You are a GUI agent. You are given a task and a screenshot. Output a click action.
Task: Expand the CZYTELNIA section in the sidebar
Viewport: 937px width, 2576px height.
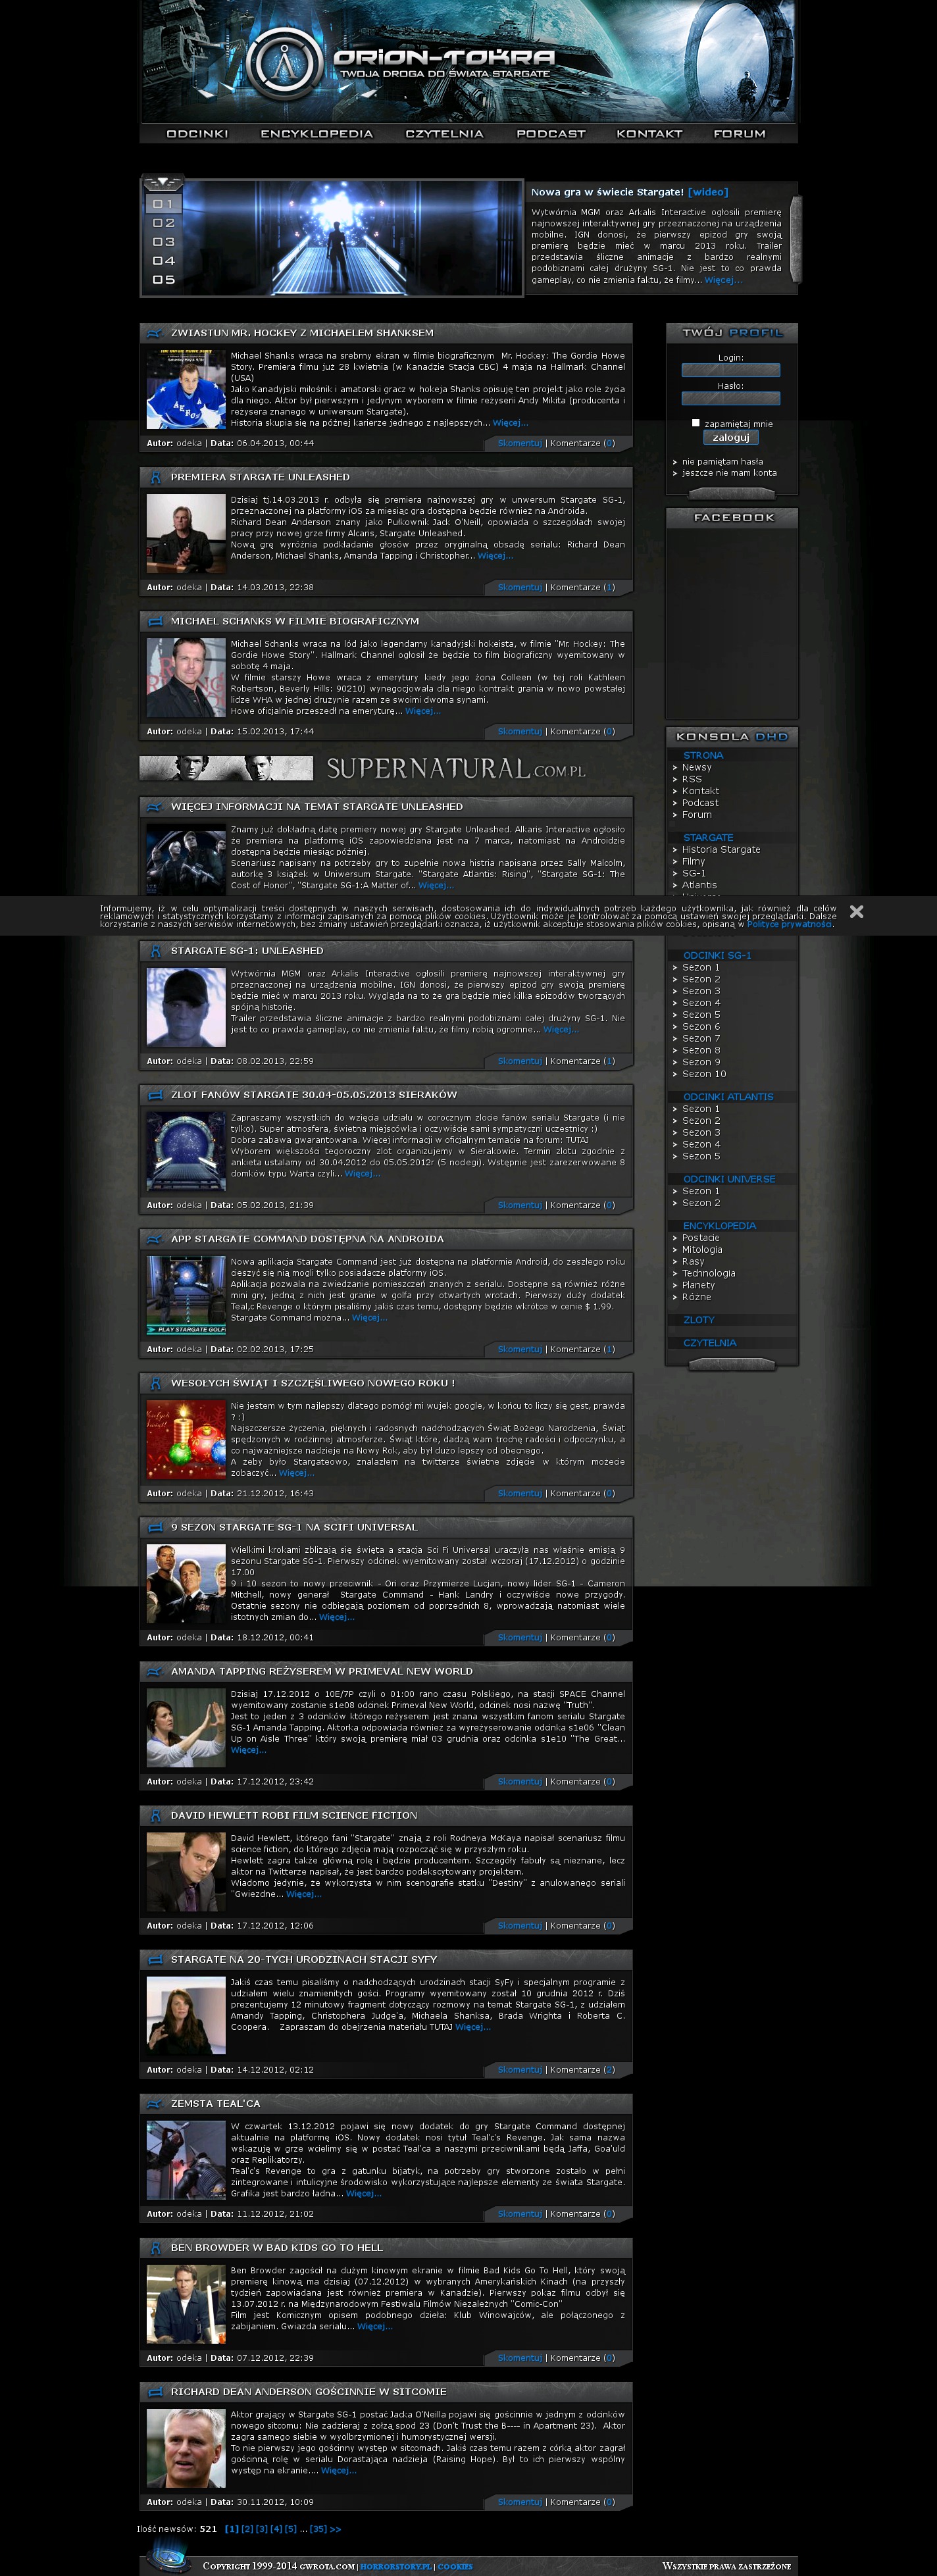(x=709, y=1343)
